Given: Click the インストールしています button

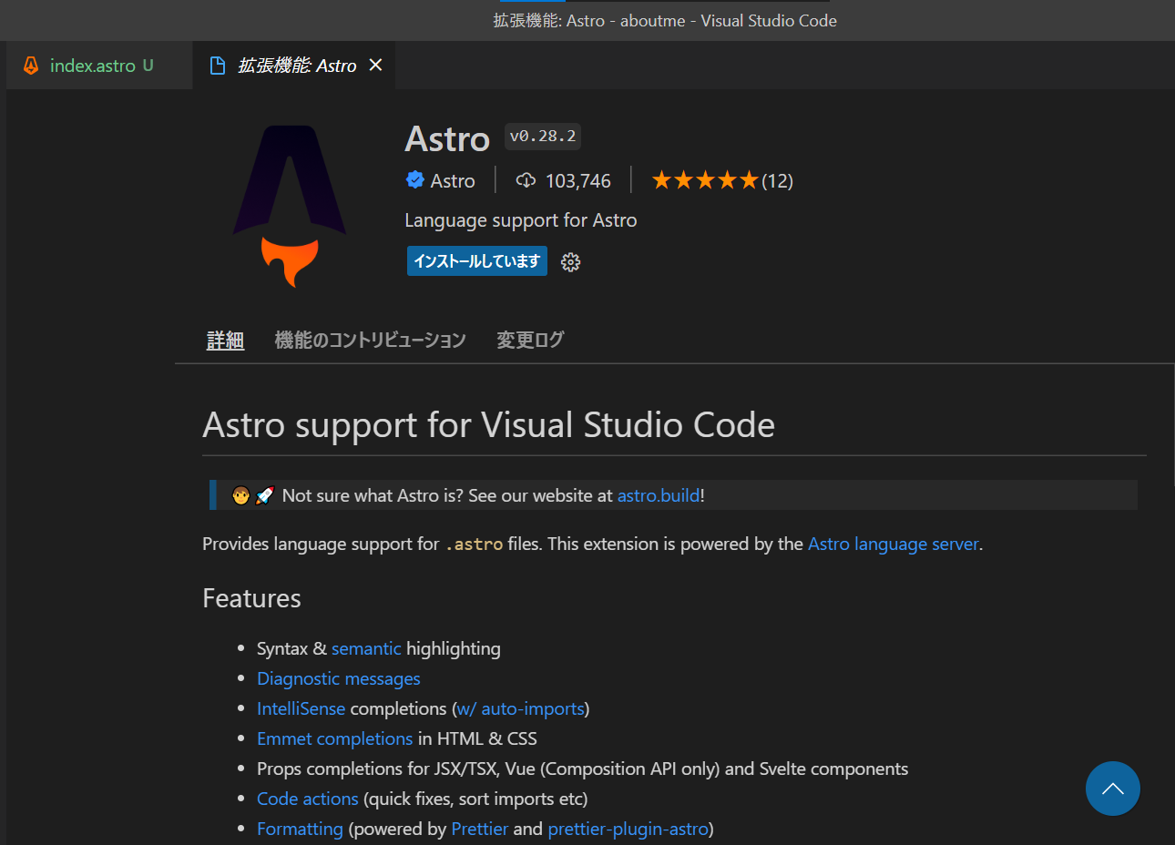Looking at the screenshot, I should tap(476, 261).
